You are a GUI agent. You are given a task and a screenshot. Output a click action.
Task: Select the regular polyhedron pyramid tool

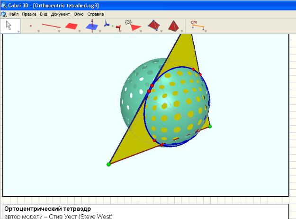173,26
